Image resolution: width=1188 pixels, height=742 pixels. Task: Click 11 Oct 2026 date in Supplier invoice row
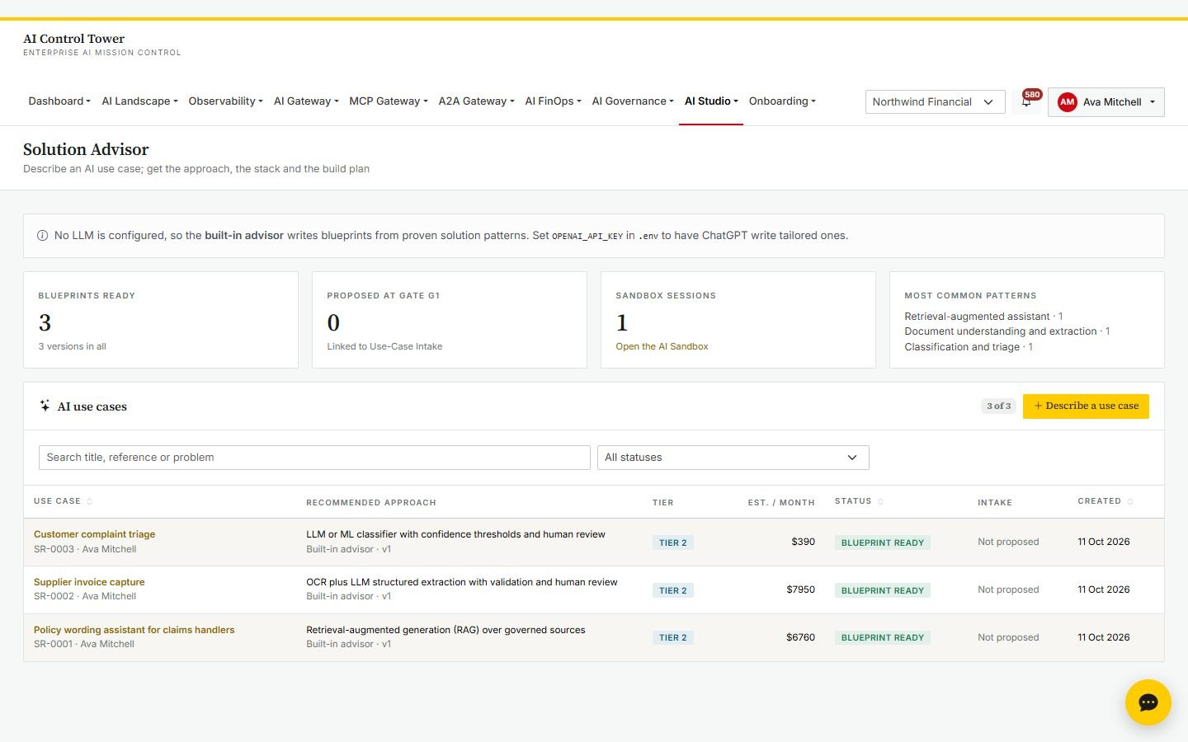(1104, 589)
